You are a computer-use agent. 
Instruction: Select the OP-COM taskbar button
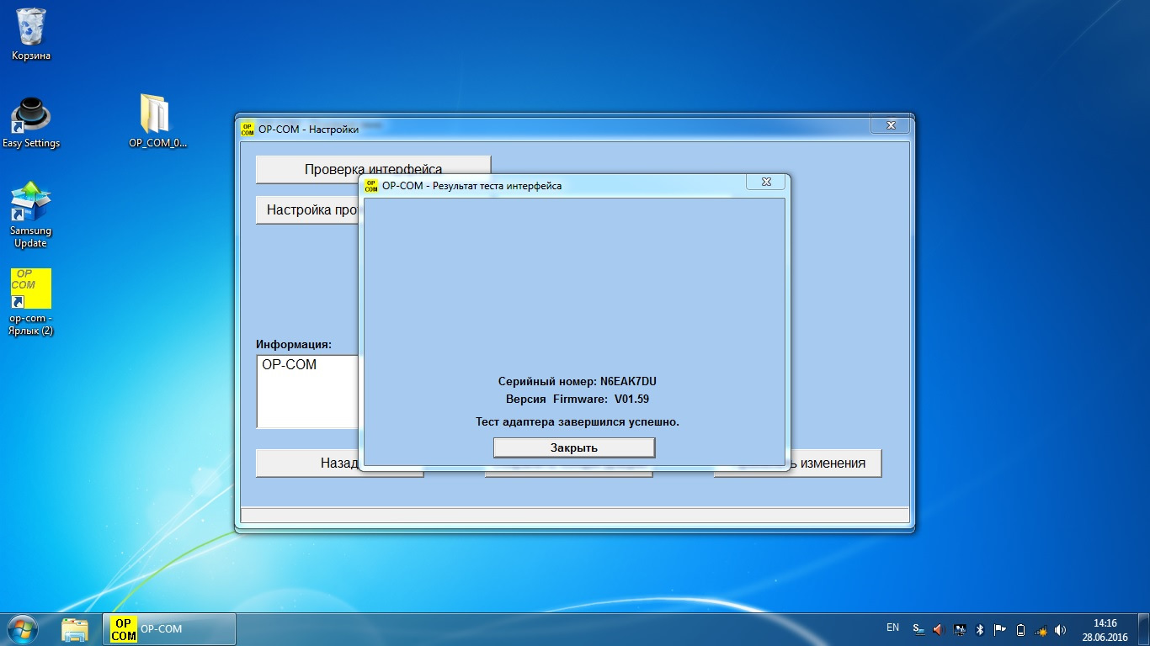click(x=168, y=628)
